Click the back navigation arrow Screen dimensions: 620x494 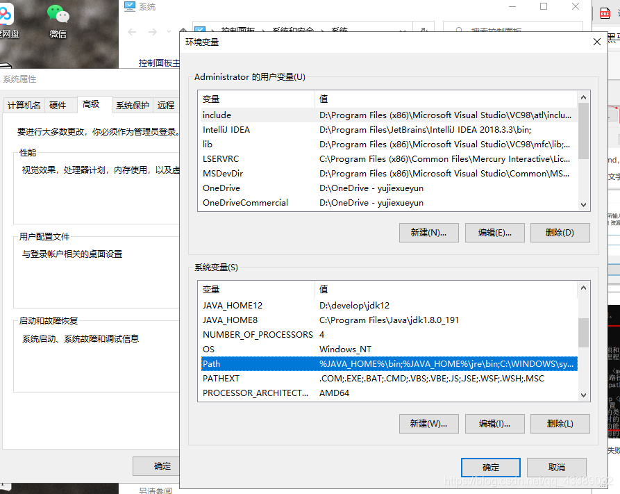pyautogui.click(x=131, y=31)
